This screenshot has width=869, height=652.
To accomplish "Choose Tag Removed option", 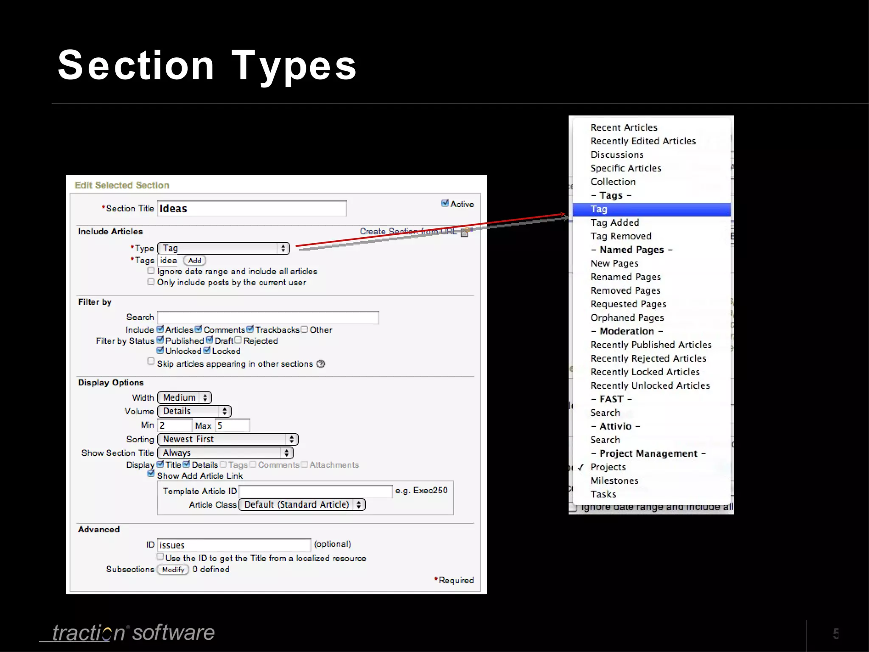I will tap(652, 236).
